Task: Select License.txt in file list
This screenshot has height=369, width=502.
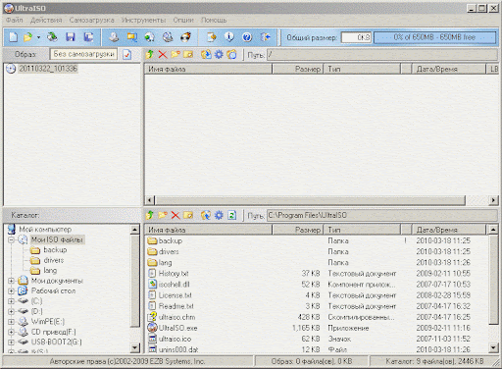Action: 175,295
